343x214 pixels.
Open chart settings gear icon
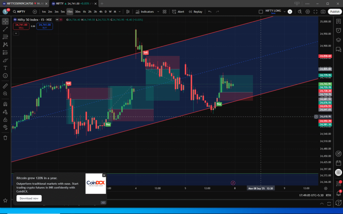click(308, 12)
